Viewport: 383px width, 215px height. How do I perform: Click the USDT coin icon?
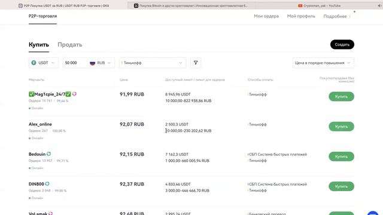pos(34,63)
